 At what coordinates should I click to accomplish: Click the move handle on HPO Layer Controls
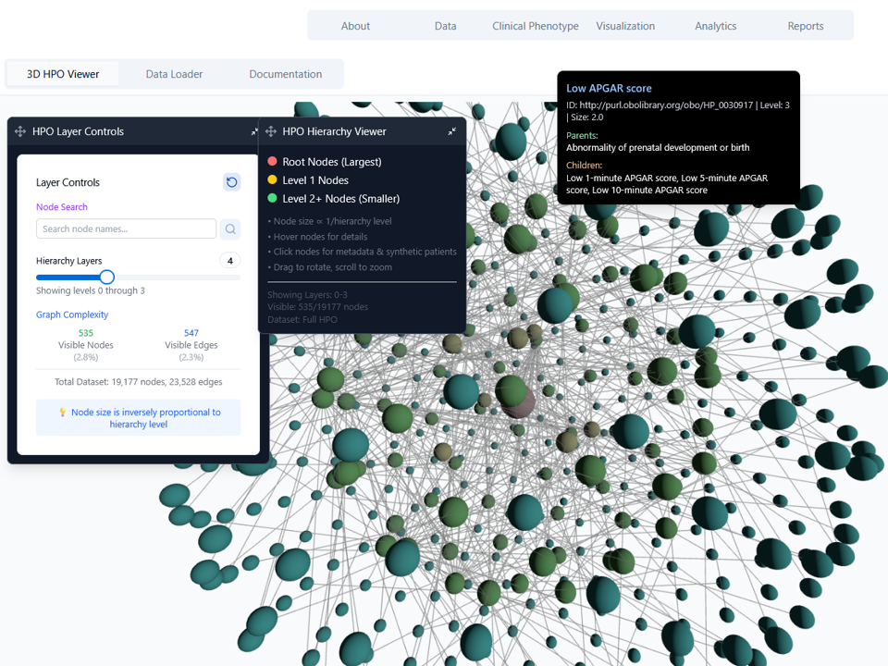pyautogui.click(x=20, y=132)
